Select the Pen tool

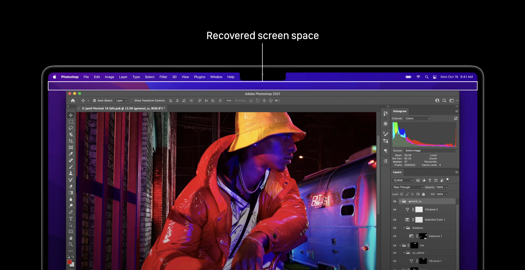tap(71, 212)
